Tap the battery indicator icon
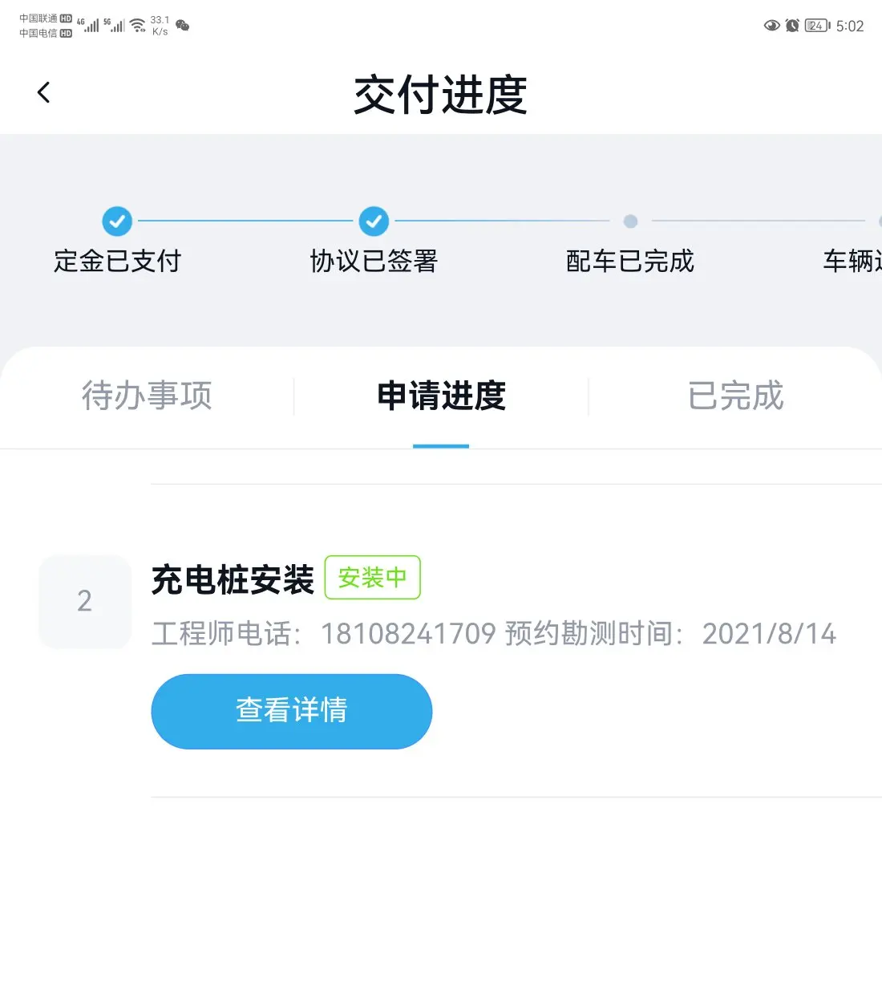 point(818,26)
